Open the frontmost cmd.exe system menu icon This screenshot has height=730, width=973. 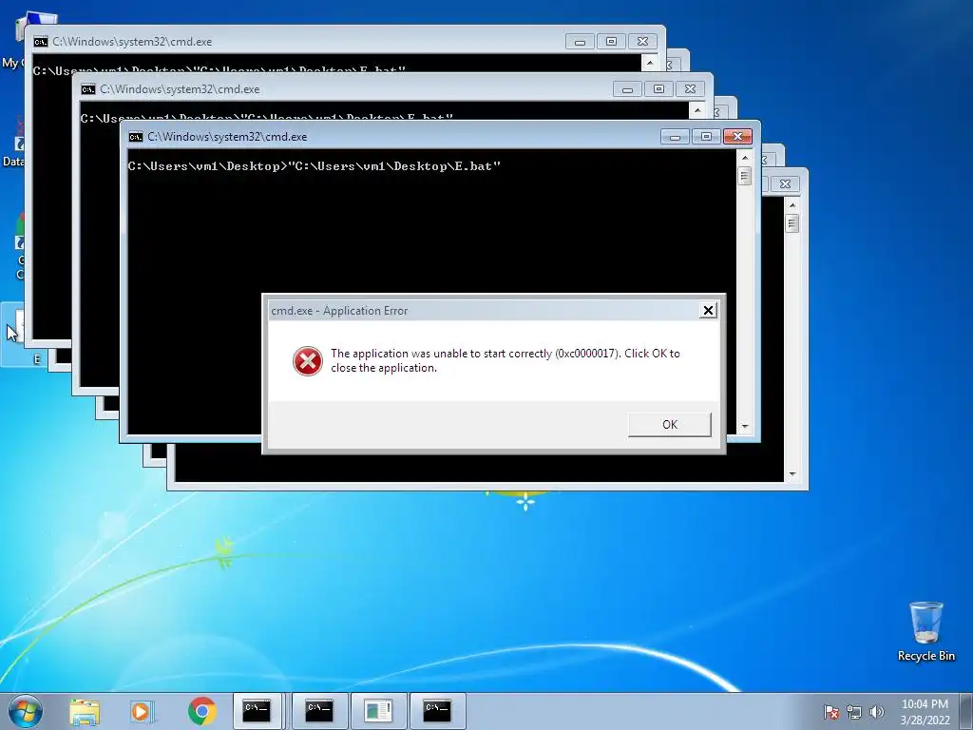[x=135, y=137]
